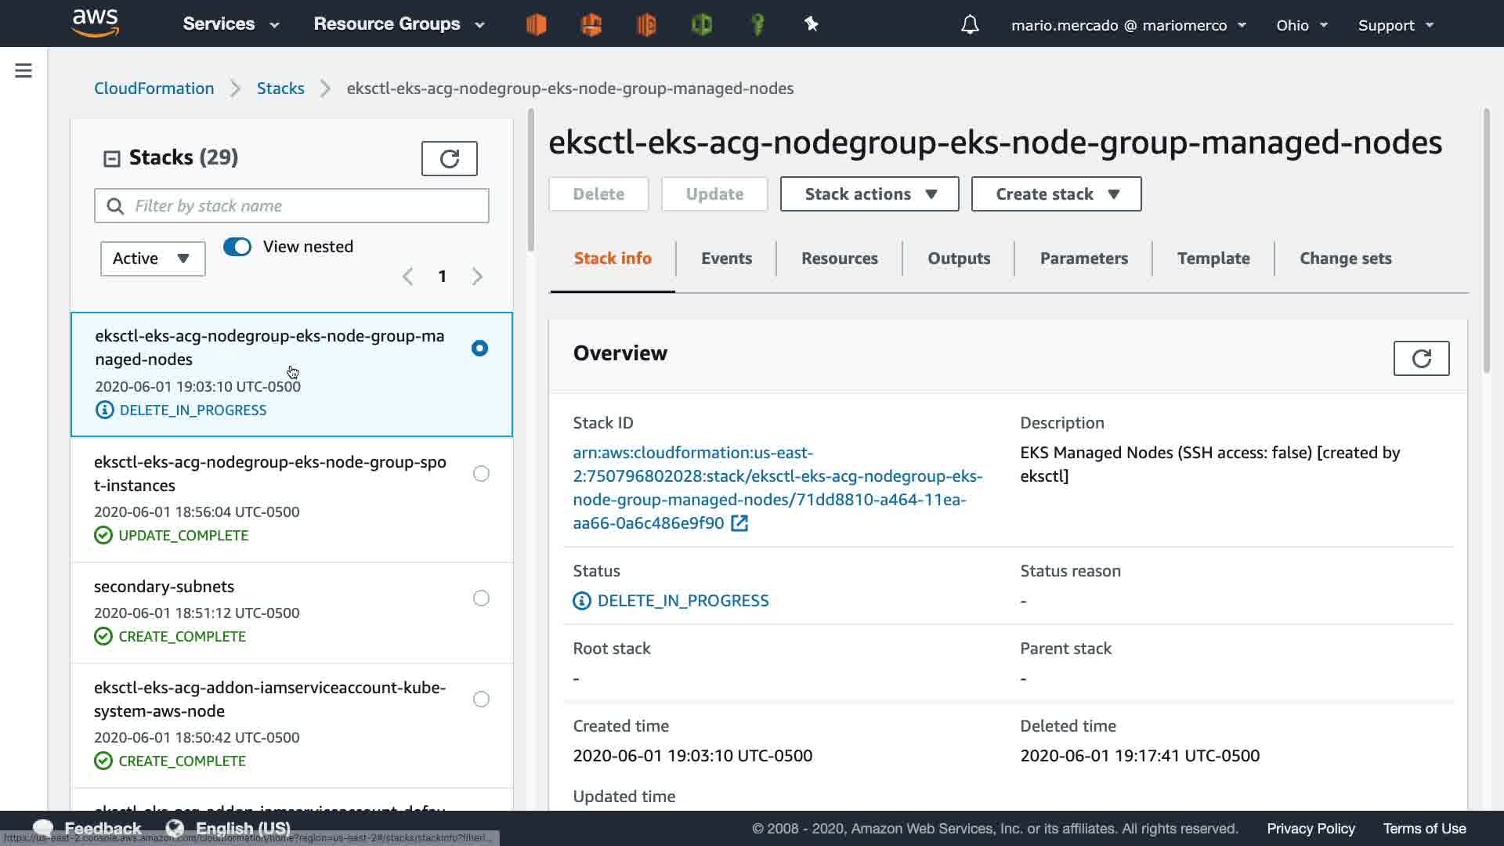
Task: Open the Template tab
Action: point(1213,258)
